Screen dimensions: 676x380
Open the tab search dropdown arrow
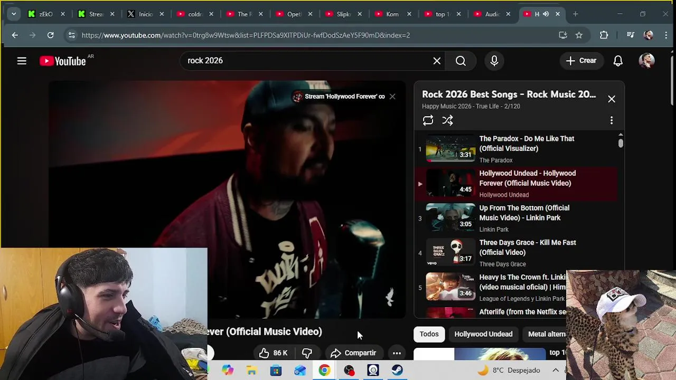(x=14, y=14)
